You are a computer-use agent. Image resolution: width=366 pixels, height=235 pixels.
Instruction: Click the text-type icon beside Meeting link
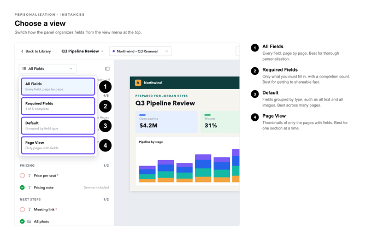tap(29, 209)
